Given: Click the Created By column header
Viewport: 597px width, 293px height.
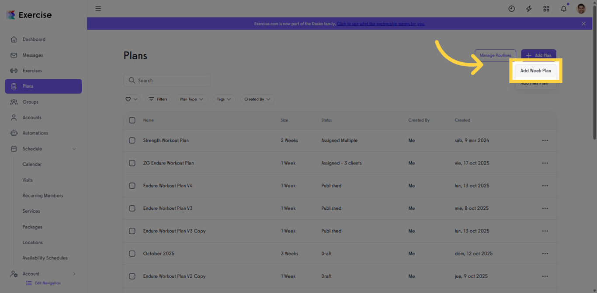Looking at the screenshot, I should [419, 120].
